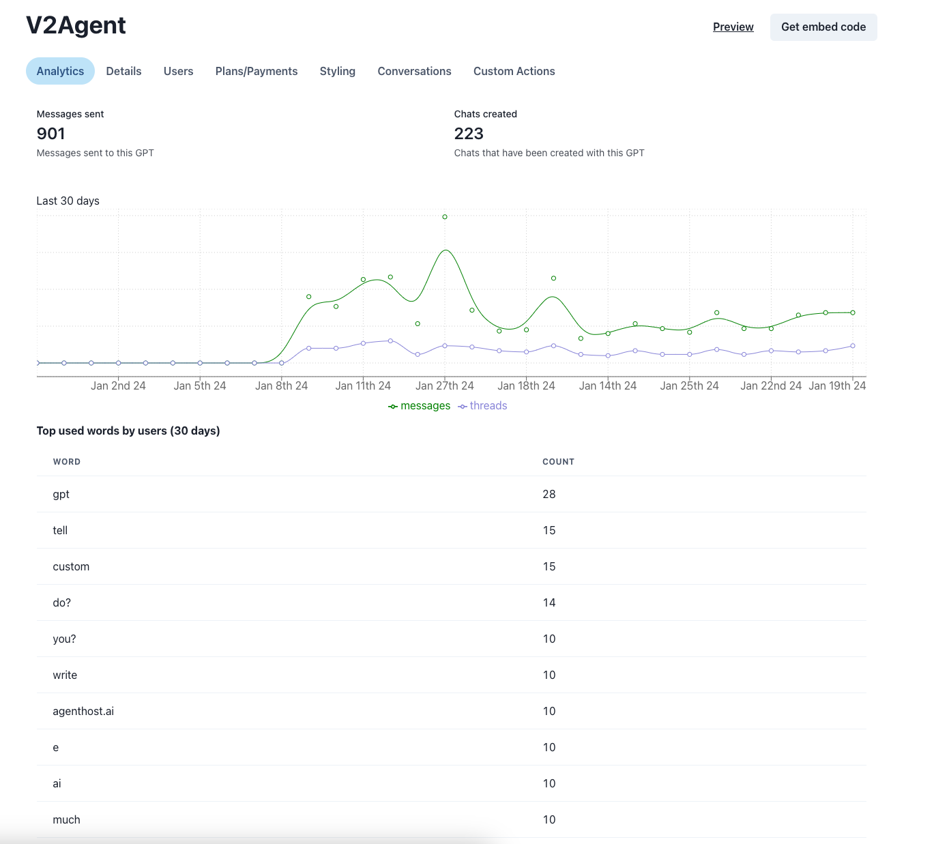Click the green messages legend marker icon

tap(393, 407)
